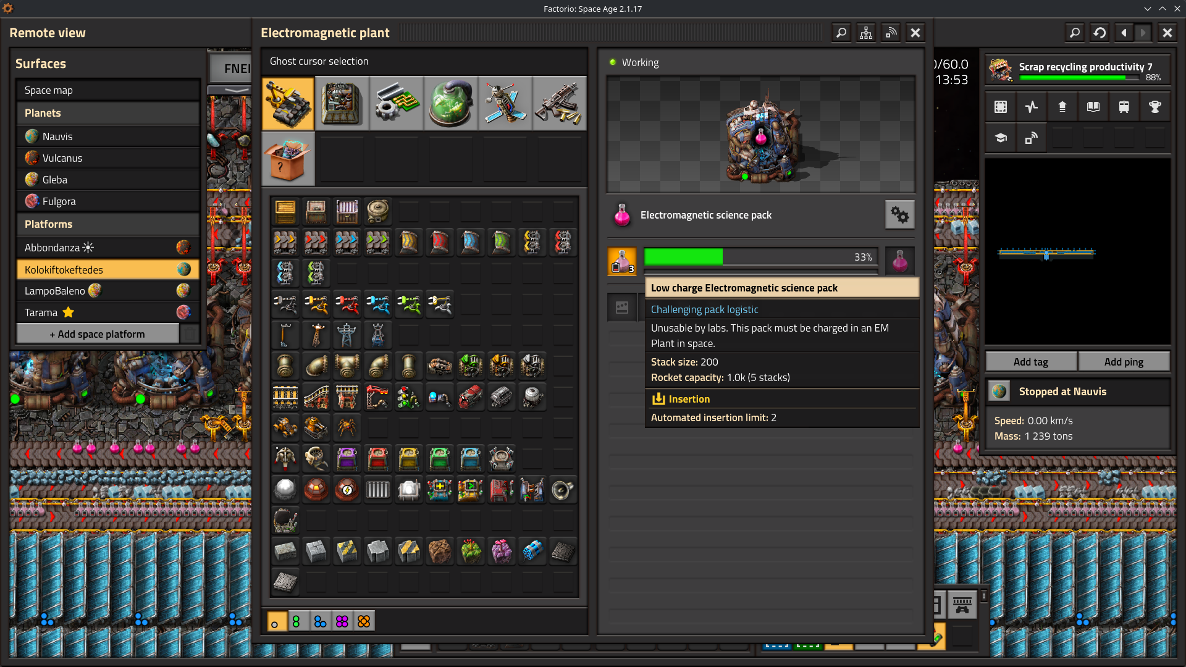Viewport: 1186px width, 667px height.
Task: Select the roboport item
Action: 501,458
